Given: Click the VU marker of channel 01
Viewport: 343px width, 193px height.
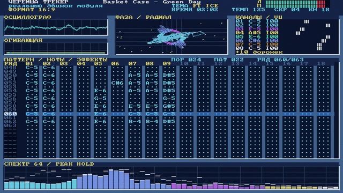Looking at the screenshot, I should pyautogui.click(x=307, y=21).
